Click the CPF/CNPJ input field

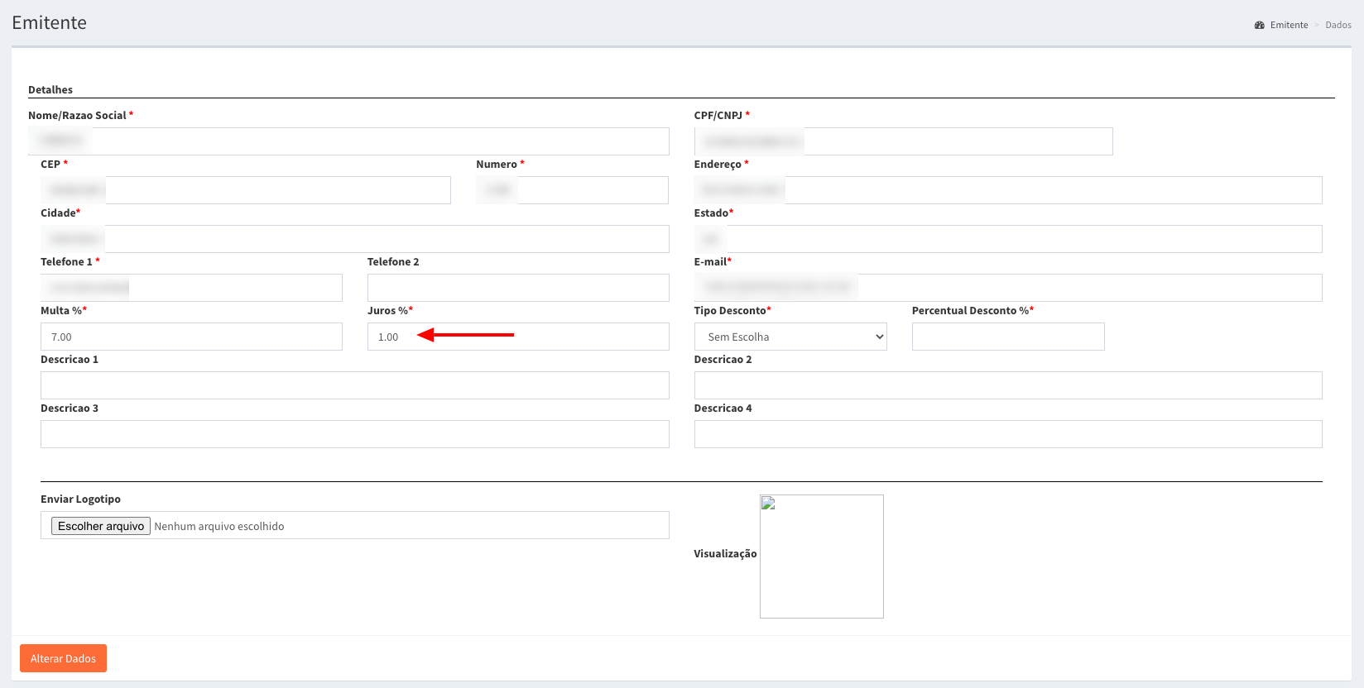(903, 141)
